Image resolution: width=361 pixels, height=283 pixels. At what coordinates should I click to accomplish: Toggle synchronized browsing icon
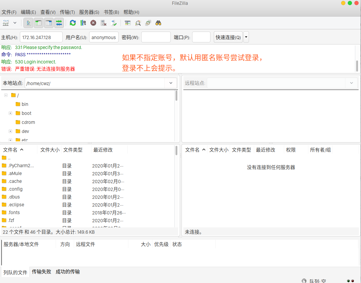tap(148, 23)
